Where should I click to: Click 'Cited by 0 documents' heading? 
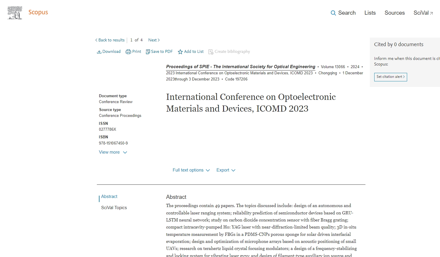(x=399, y=44)
